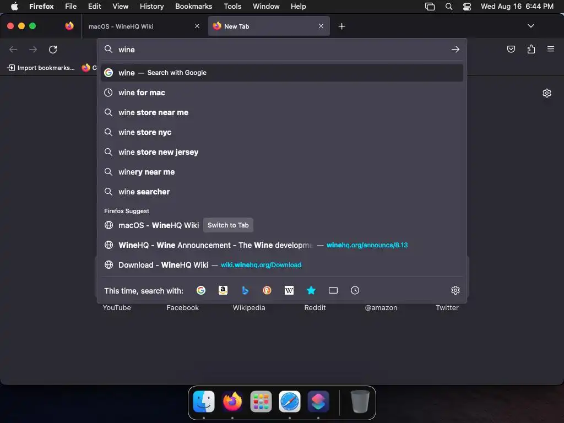The height and width of the screenshot is (423, 564).
Task: Open the Extensions puzzle icon
Action: coord(532,49)
